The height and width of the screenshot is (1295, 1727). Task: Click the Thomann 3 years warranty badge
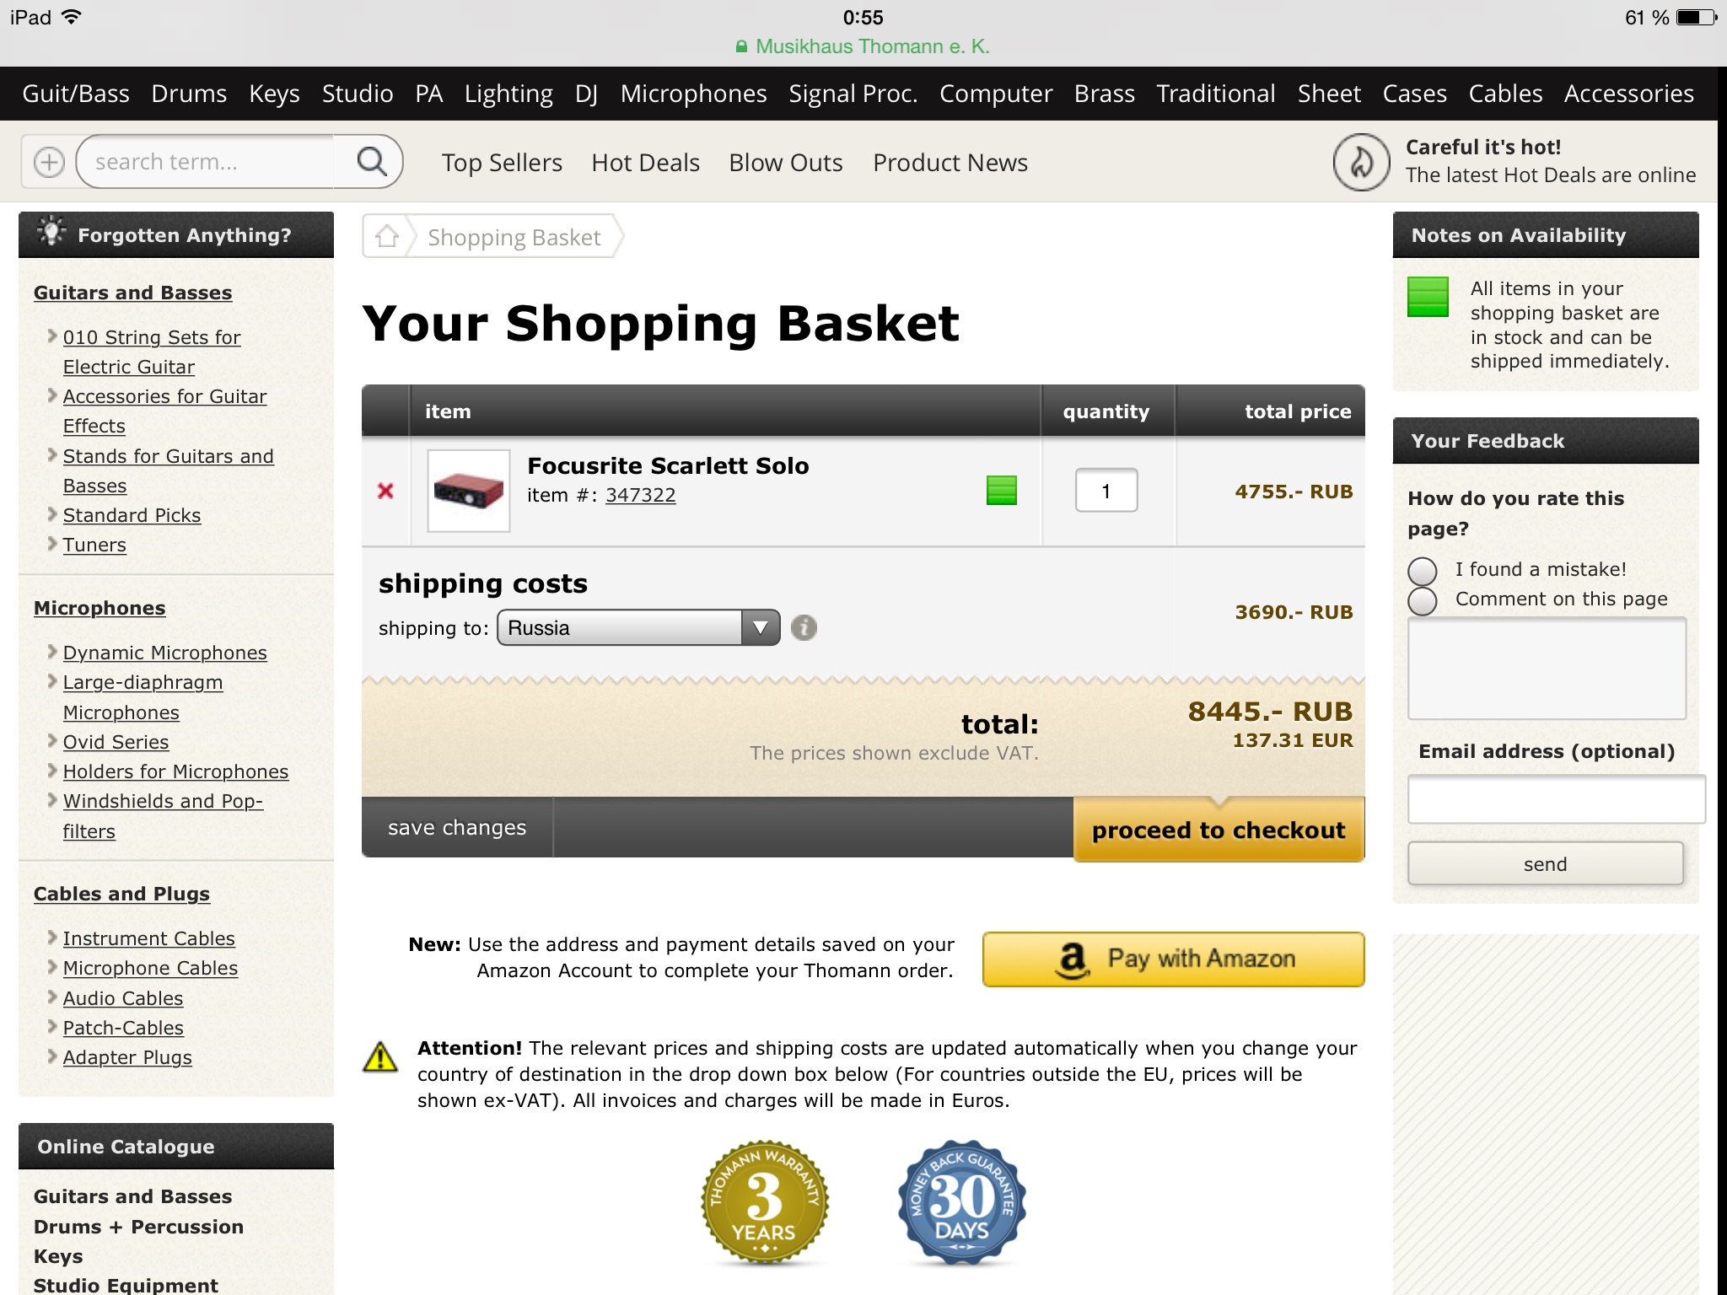(x=764, y=1202)
